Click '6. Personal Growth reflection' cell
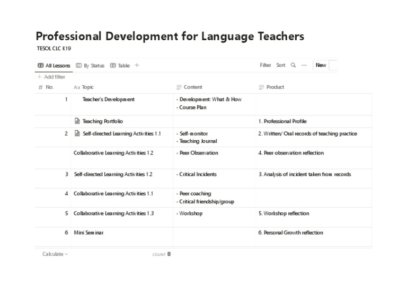This screenshot has height=288, width=407. tap(291, 232)
